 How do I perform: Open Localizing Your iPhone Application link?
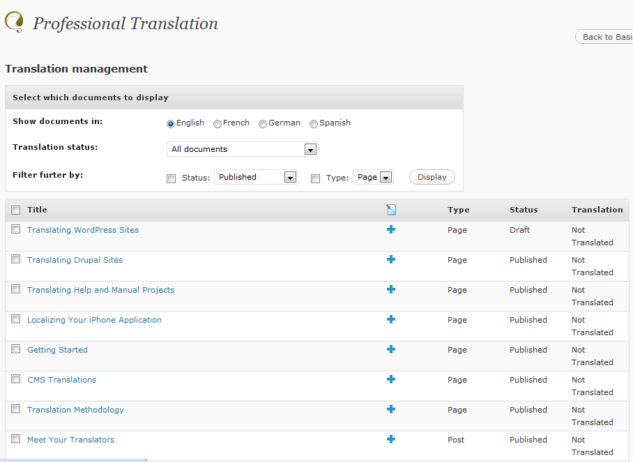coord(94,320)
